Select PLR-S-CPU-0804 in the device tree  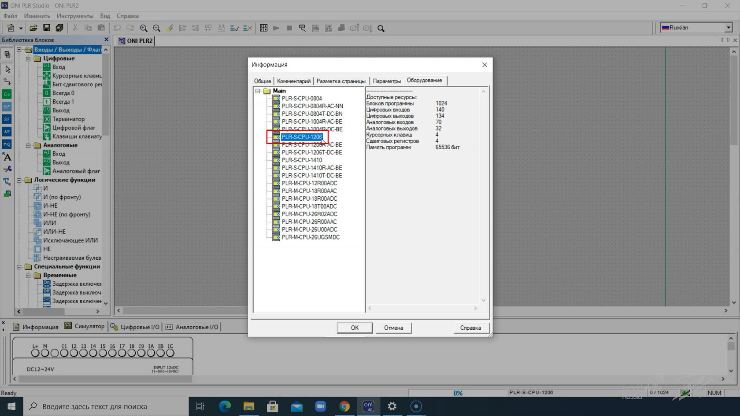point(302,99)
